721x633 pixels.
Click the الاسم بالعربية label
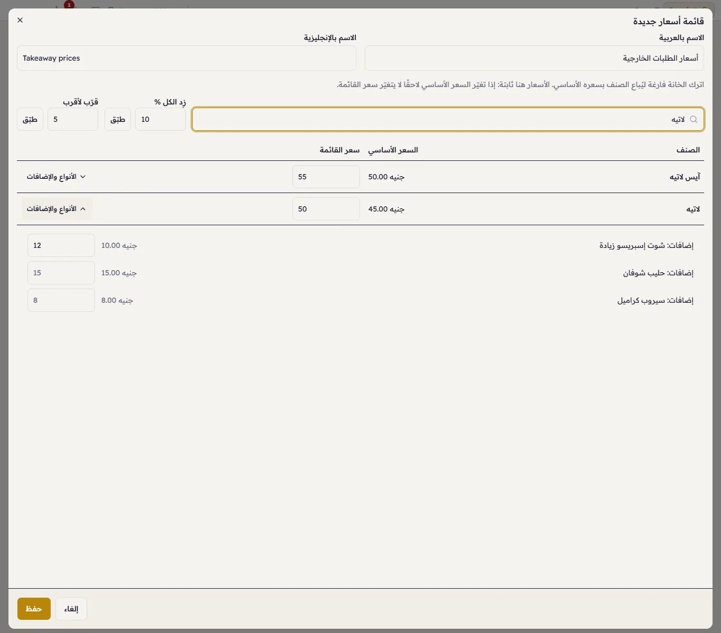681,37
